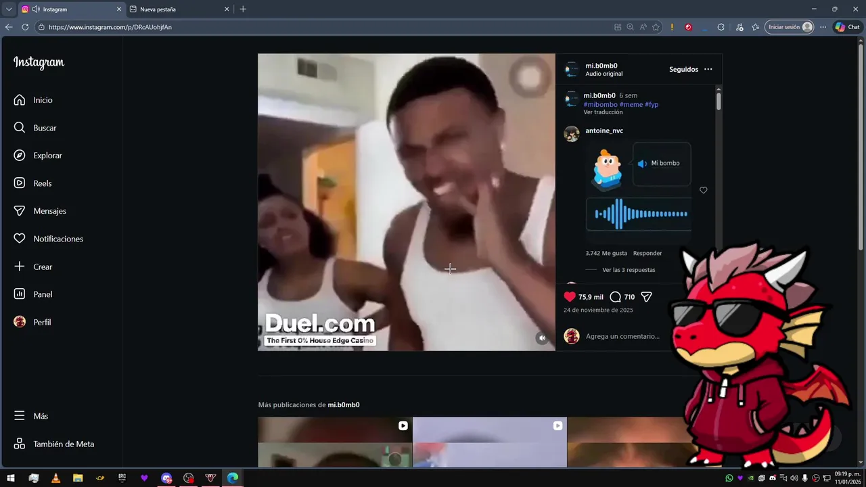Toggle video sound with speaker icon
This screenshot has height=487, width=866.
[542, 338]
